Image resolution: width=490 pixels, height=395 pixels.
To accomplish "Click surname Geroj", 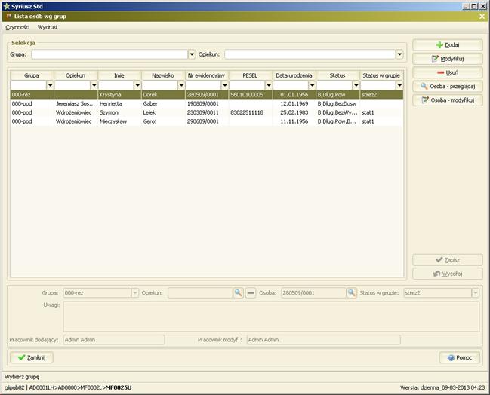I will coord(149,121).
